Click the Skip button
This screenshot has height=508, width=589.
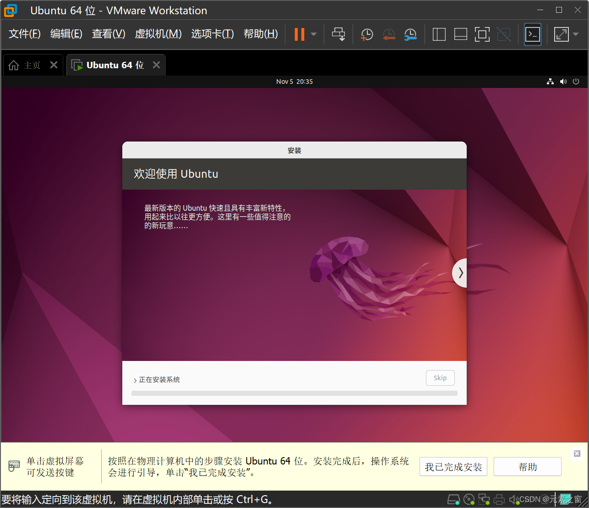click(x=440, y=378)
